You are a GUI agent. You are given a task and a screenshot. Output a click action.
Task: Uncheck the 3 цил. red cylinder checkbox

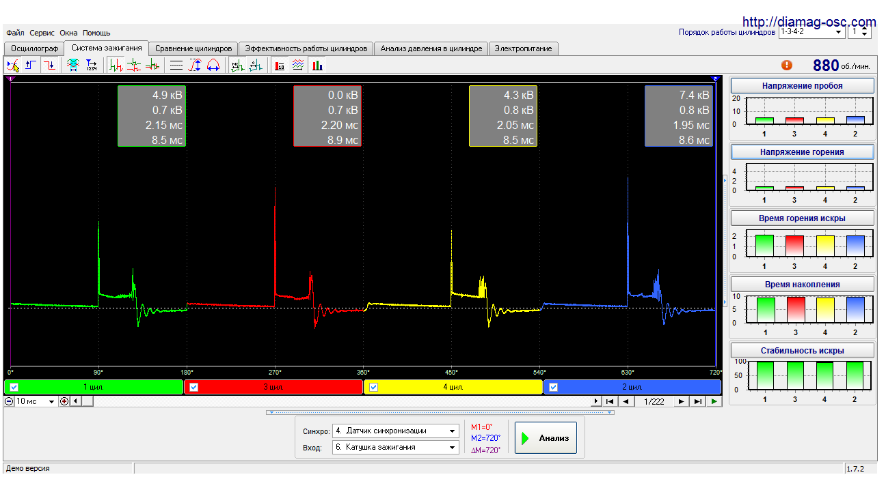coord(193,387)
